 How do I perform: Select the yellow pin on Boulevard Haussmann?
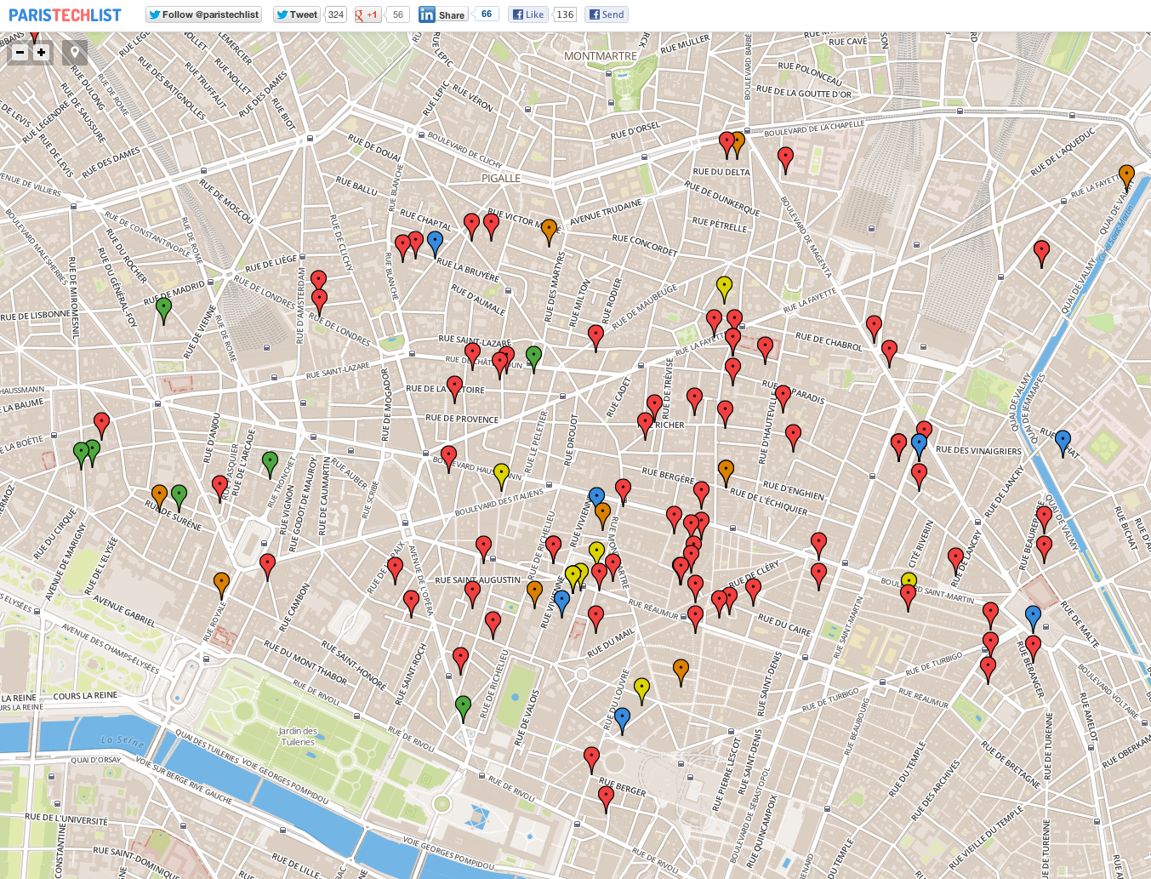[x=502, y=477]
